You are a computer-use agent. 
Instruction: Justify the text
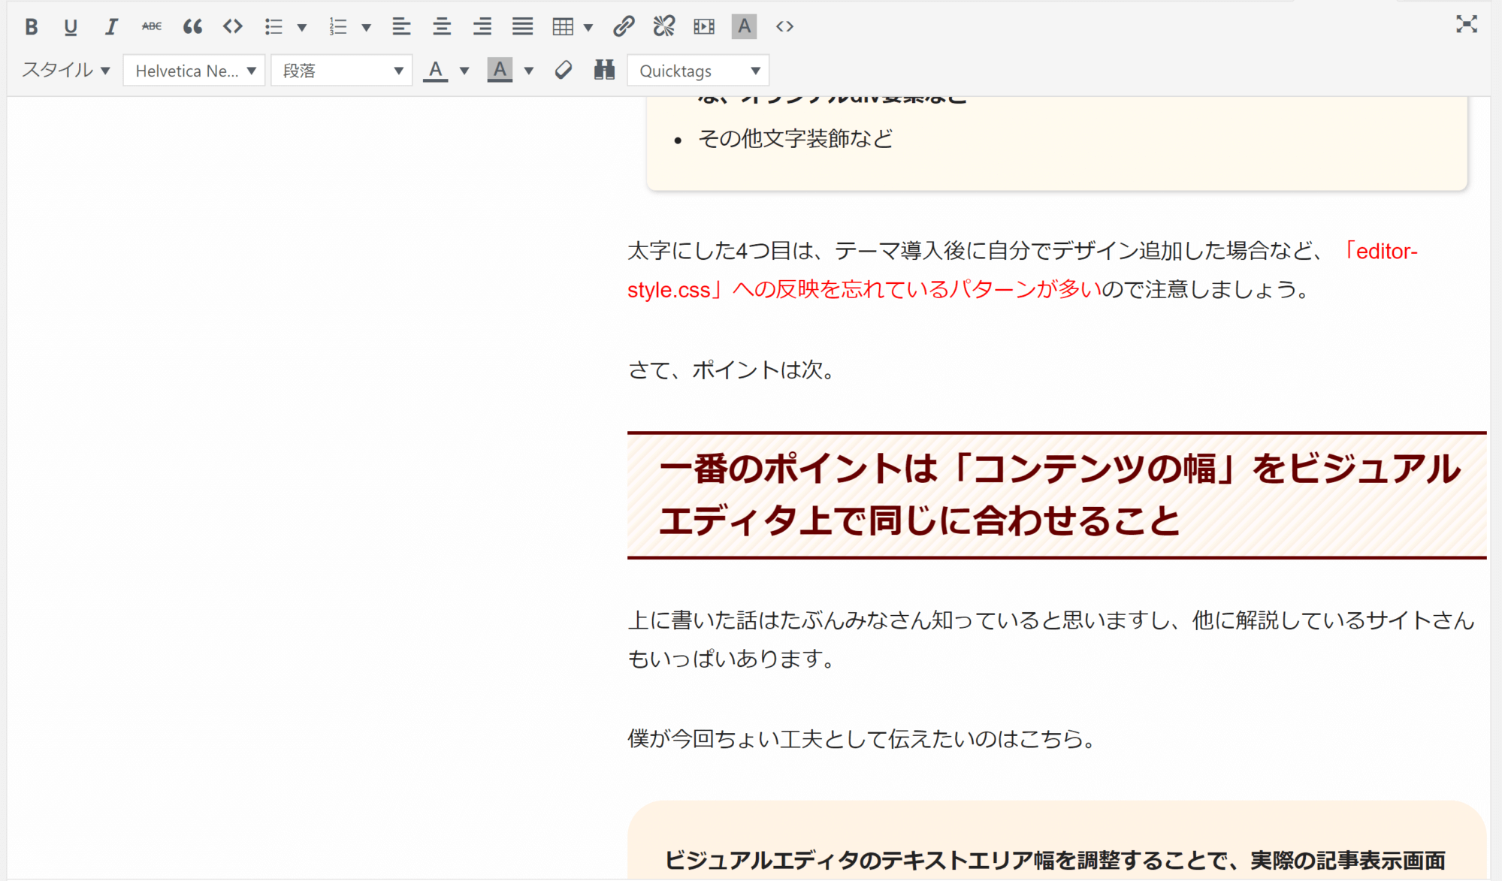(x=523, y=27)
